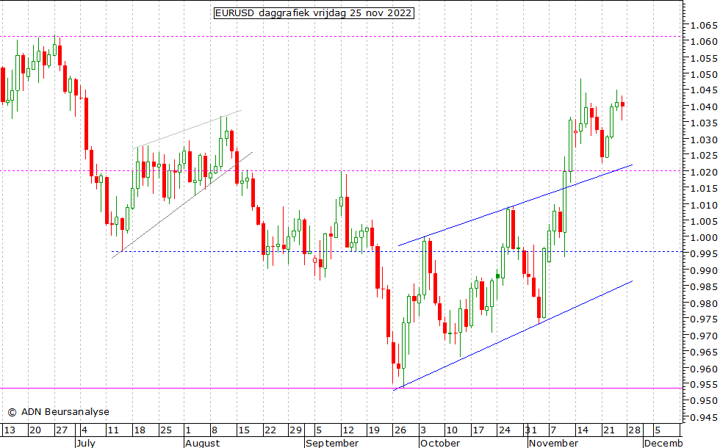Click the 'September' month label on time axis
Image resolution: width=720 pixels, height=448 pixels.
[332, 443]
